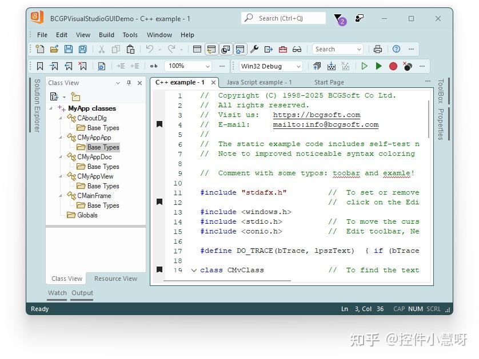Image resolution: width=479 pixels, height=359 pixels.
Task: Open the Edit menu
Action: pos(62,35)
